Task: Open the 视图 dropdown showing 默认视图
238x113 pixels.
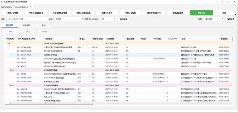Action: point(214,19)
